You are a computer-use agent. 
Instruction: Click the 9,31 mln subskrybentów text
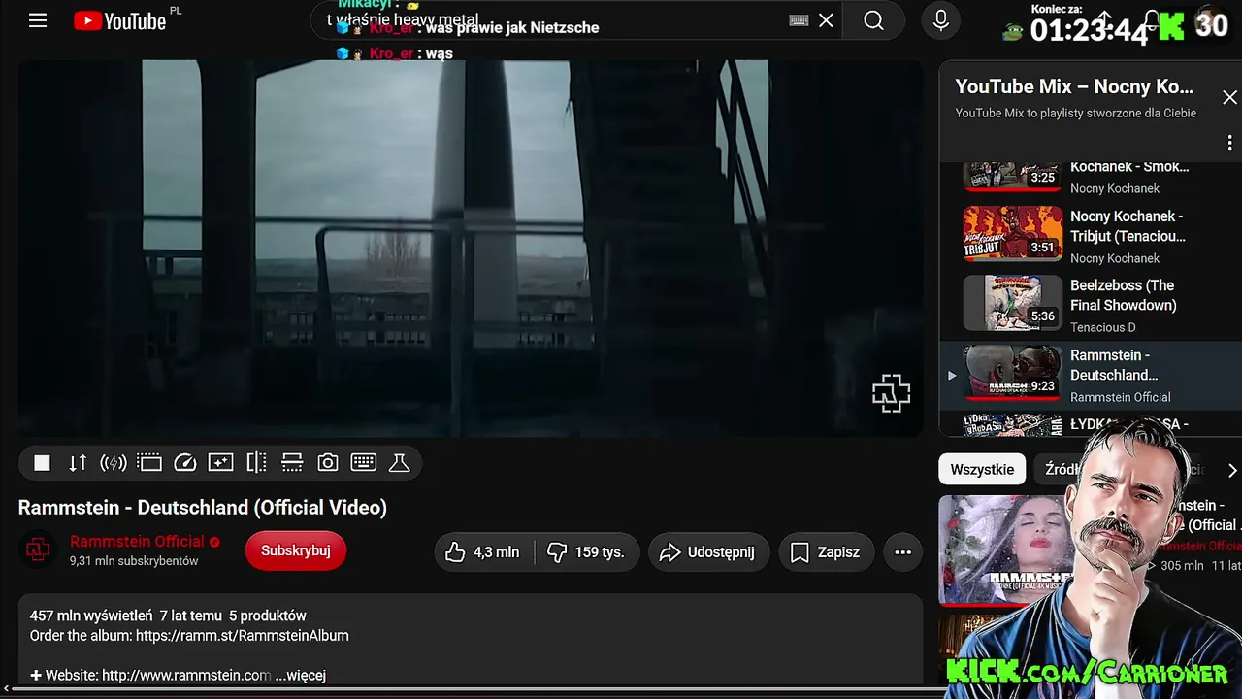point(134,561)
